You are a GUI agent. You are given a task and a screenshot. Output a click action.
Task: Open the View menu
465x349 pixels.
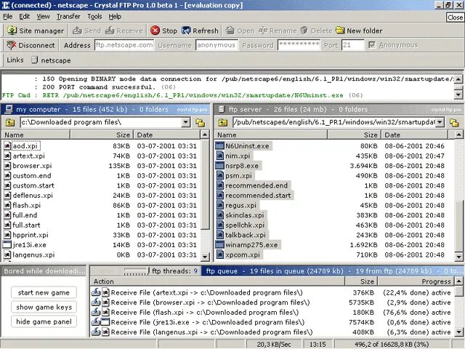tap(43, 16)
